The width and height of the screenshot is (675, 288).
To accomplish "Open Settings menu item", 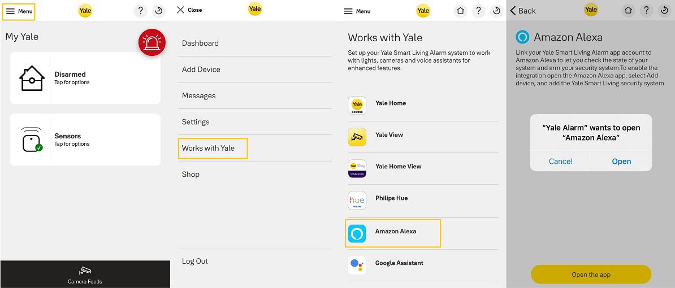I will coord(196,121).
